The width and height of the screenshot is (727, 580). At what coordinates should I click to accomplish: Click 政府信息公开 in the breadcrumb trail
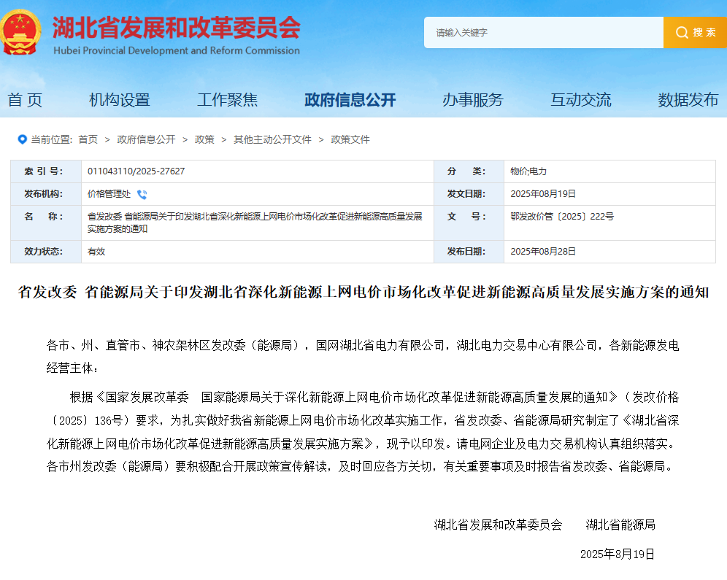coord(146,139)
